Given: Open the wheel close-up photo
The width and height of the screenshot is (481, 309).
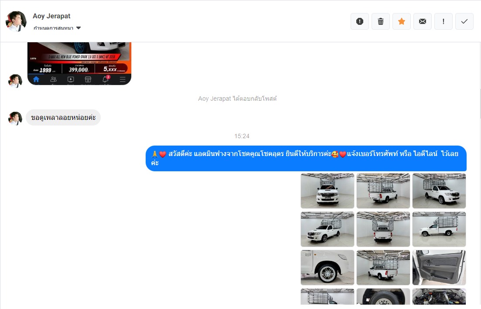Looking at the screenshot, I should pos(327,268).
